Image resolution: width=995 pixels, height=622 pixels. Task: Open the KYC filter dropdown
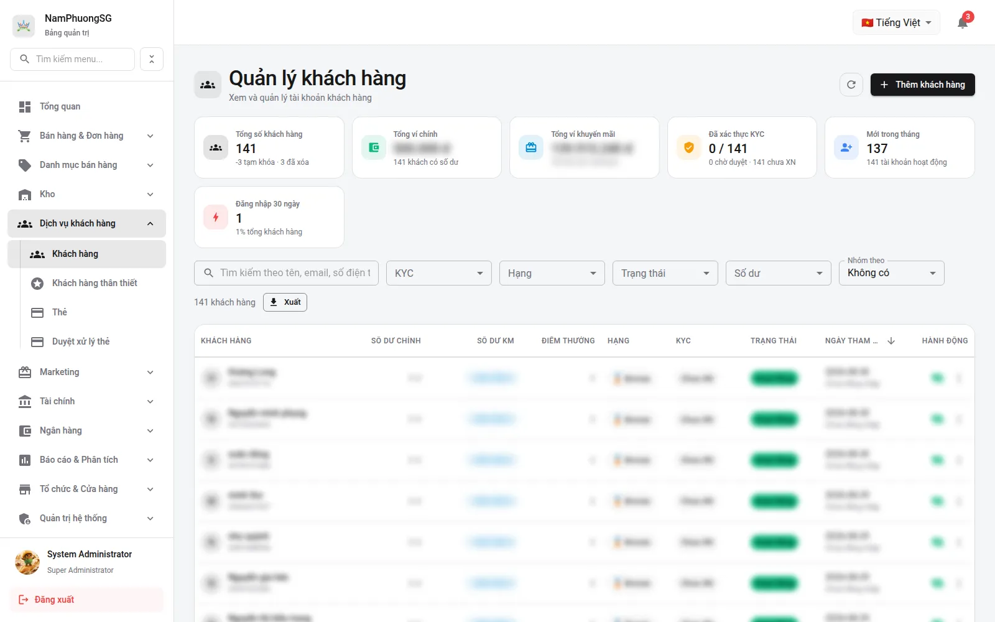tap(439, 273)
